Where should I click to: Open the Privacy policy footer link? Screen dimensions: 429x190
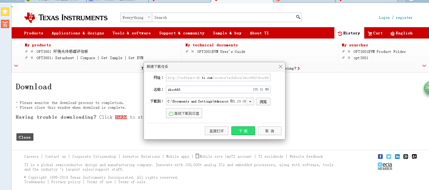(x=66, y=182)
